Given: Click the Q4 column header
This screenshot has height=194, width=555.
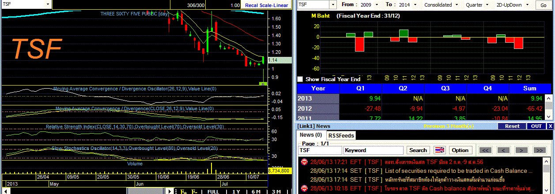Looking at the screenshot, I should [487, 88].
